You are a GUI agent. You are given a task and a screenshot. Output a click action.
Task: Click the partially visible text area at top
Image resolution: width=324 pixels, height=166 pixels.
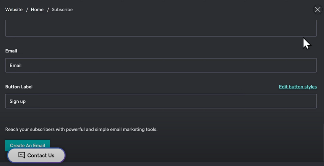[161, 28]
